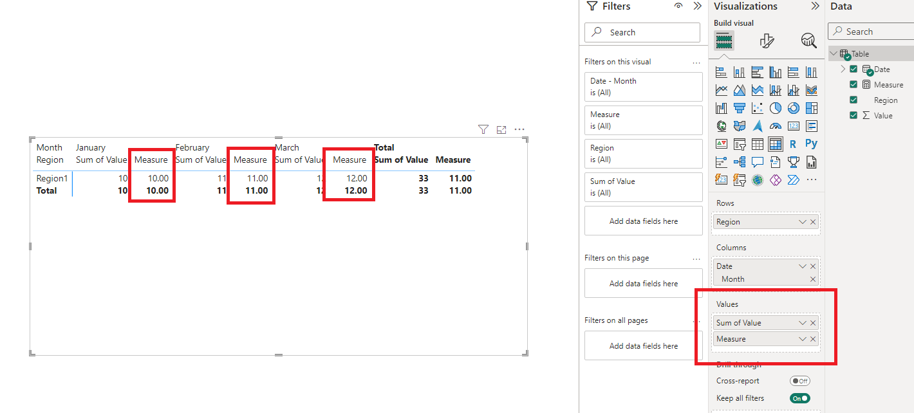Add data fields to all-pages filters
This screenshot has width=914, height=413.
click(643, 345)
